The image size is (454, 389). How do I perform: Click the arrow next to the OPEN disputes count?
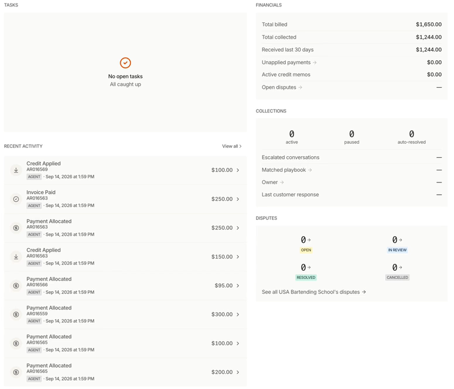point(309,240)
